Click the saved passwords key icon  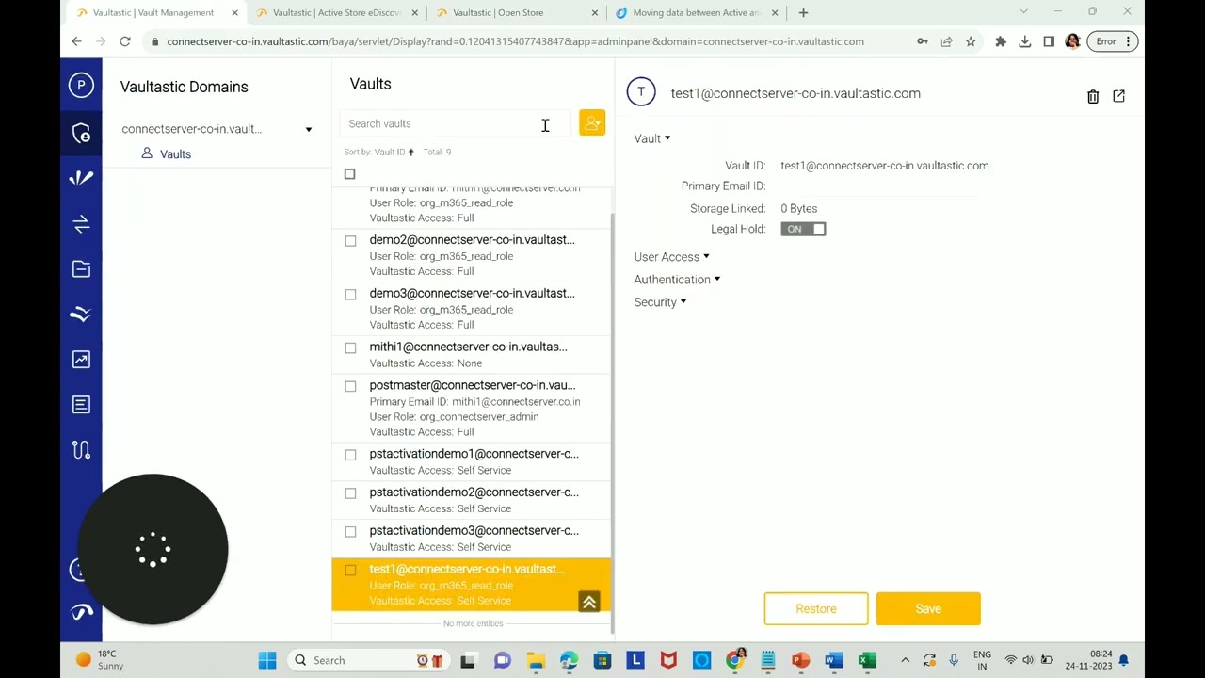[923, 41]
